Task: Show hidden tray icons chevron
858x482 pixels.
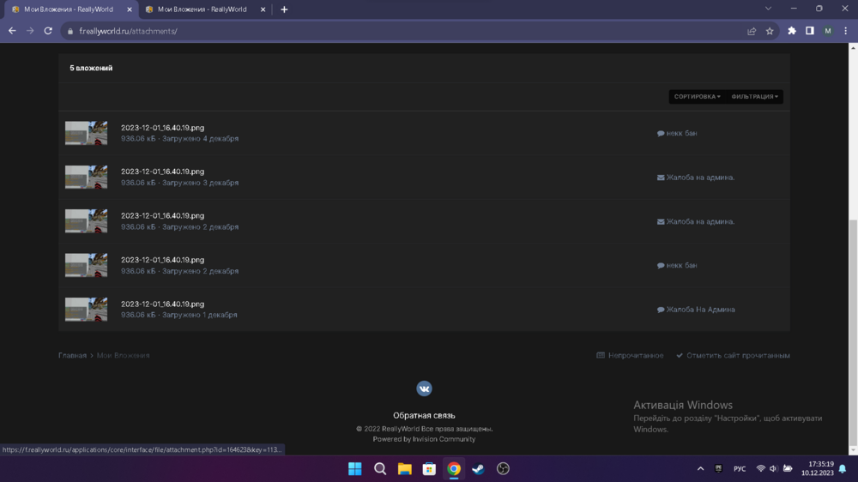Action: tap(700, 469)
